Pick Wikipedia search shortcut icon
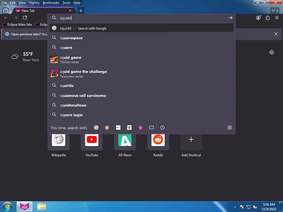This screenshot has width=283, height=212. coord(129,128)
